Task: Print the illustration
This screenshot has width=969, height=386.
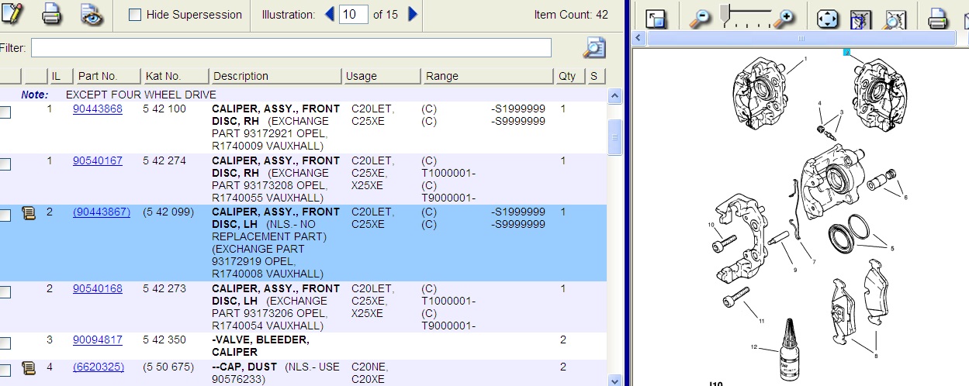Action: click(x=938, y=18)
